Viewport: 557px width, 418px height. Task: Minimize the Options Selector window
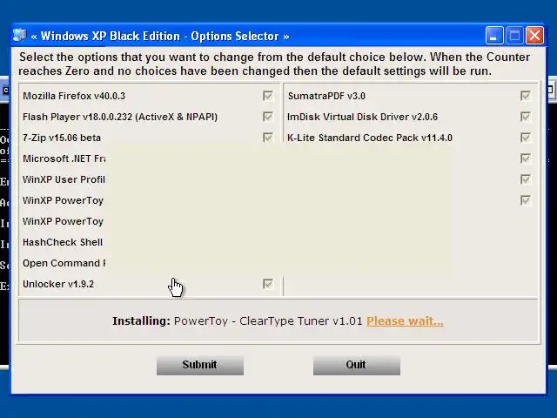494,36
